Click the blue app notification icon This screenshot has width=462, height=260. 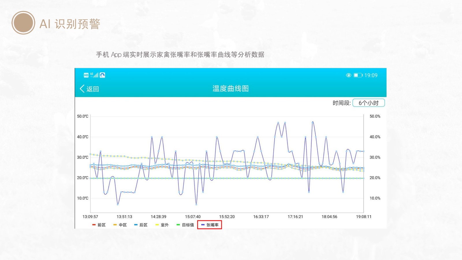(x=102, y=75)
